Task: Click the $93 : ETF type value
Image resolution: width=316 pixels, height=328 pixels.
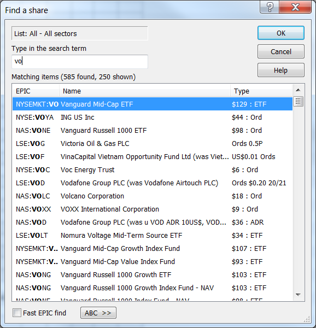Action: [x=247, y=262]
